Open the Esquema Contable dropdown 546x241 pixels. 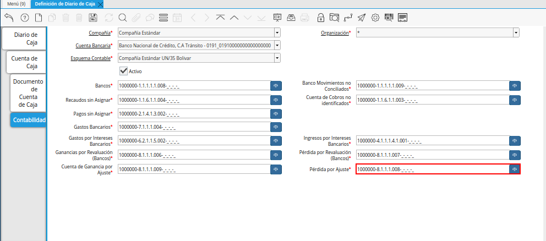277,58
